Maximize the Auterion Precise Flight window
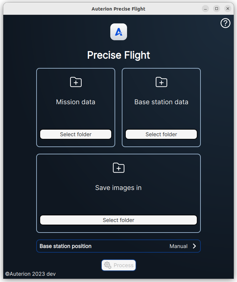The width and height of the screenshot is (237, 282). tap(217, 9)
